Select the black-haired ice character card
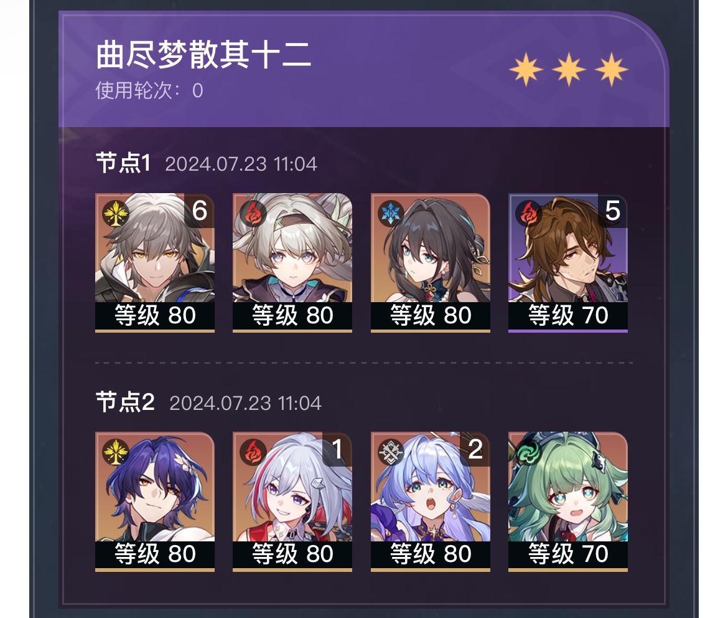 tap(431, 263)
